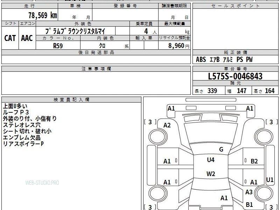Select the A3 scratch mark on diagram
This screenshot has width=280, height=210.
(x=249, y=192)
